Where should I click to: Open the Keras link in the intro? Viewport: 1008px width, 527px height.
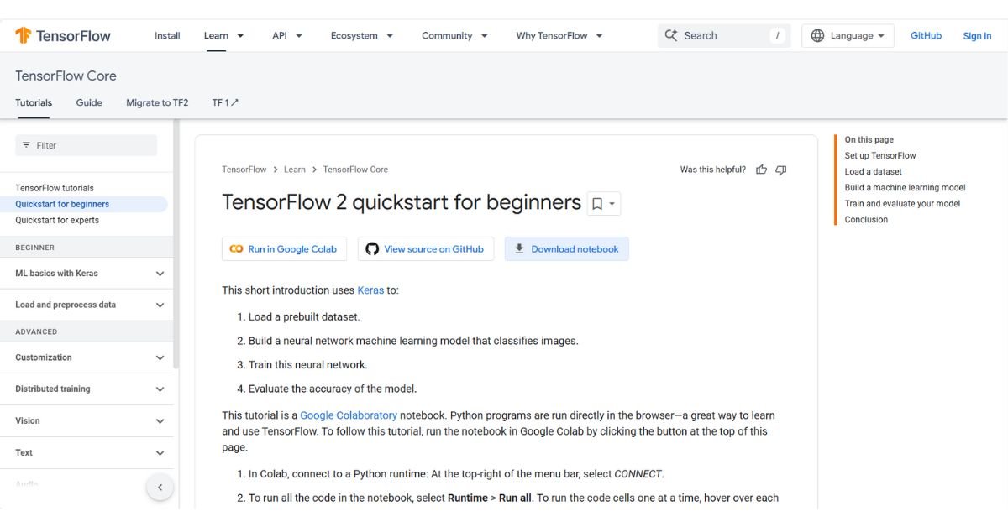(x=370, y=290)
